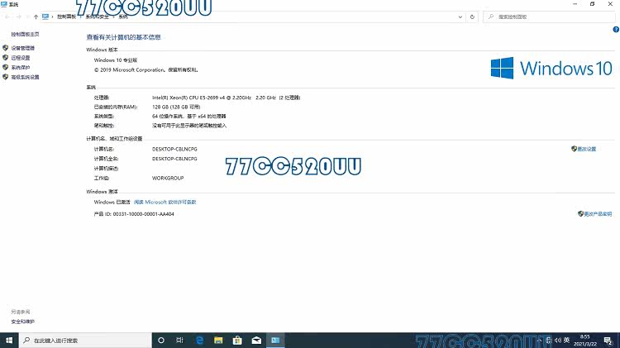Go to Control Panel home link
The image size is (620, 348).
tap(25, 35)
